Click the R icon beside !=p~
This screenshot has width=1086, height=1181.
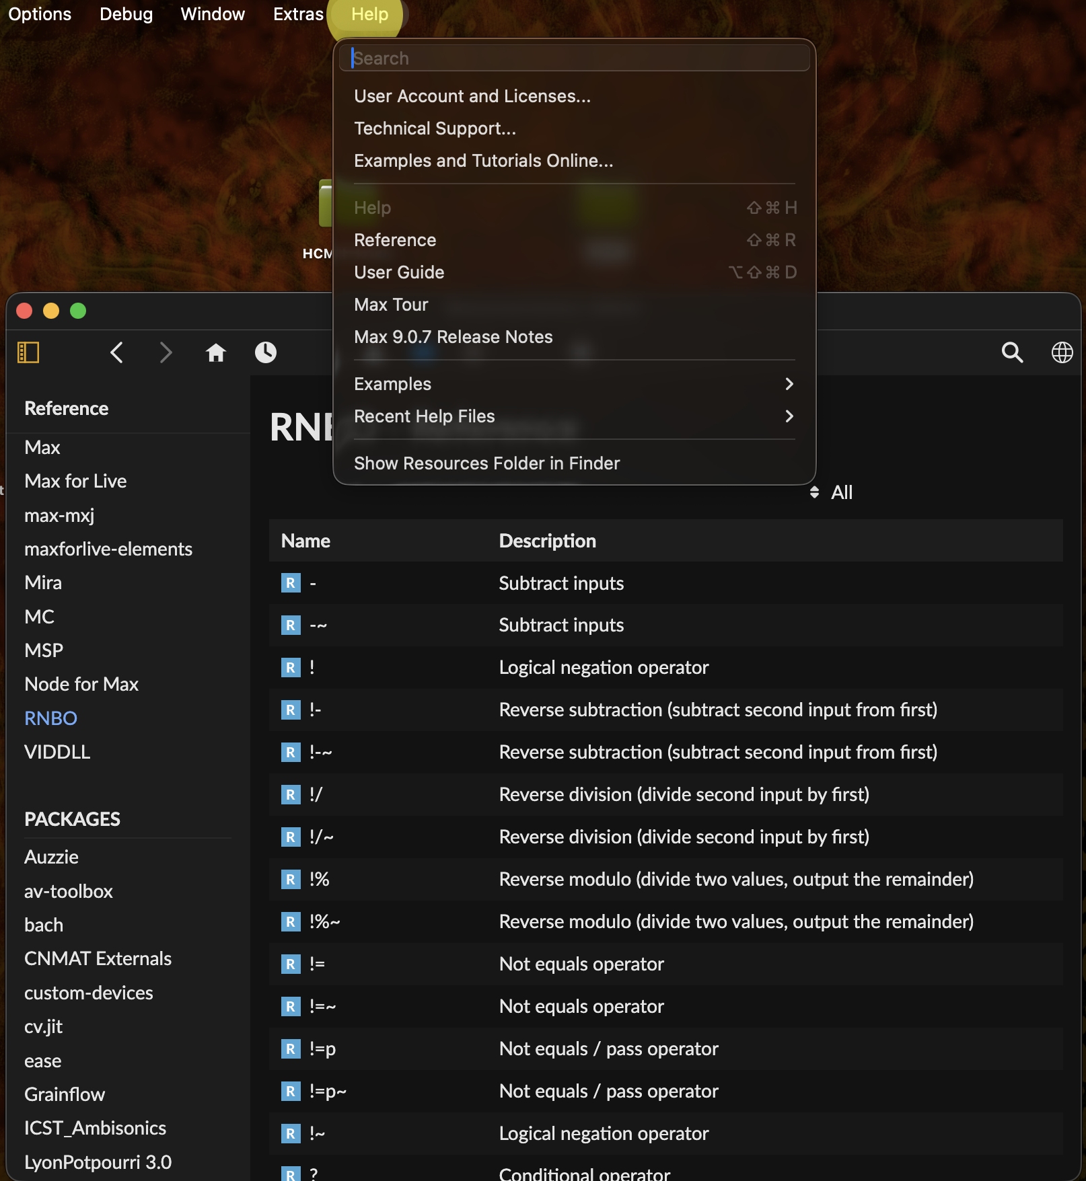tap(291, 1092)
